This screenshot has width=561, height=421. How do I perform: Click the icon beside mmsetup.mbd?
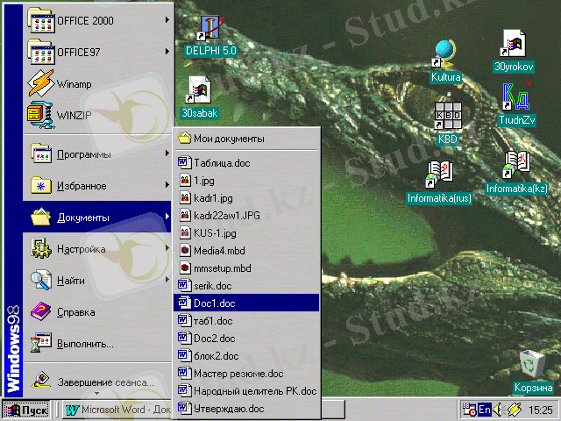tap(185, 268)
